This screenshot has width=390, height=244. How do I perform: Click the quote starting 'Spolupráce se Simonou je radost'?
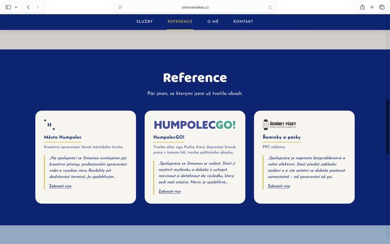click(x=197, y=173)
